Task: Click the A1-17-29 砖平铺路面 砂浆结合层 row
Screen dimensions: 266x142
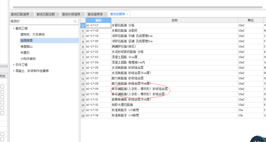Action: (x=174, y=89)
